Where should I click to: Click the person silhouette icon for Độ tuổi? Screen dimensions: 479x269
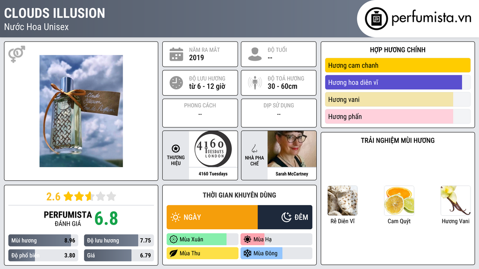[255, 54]
